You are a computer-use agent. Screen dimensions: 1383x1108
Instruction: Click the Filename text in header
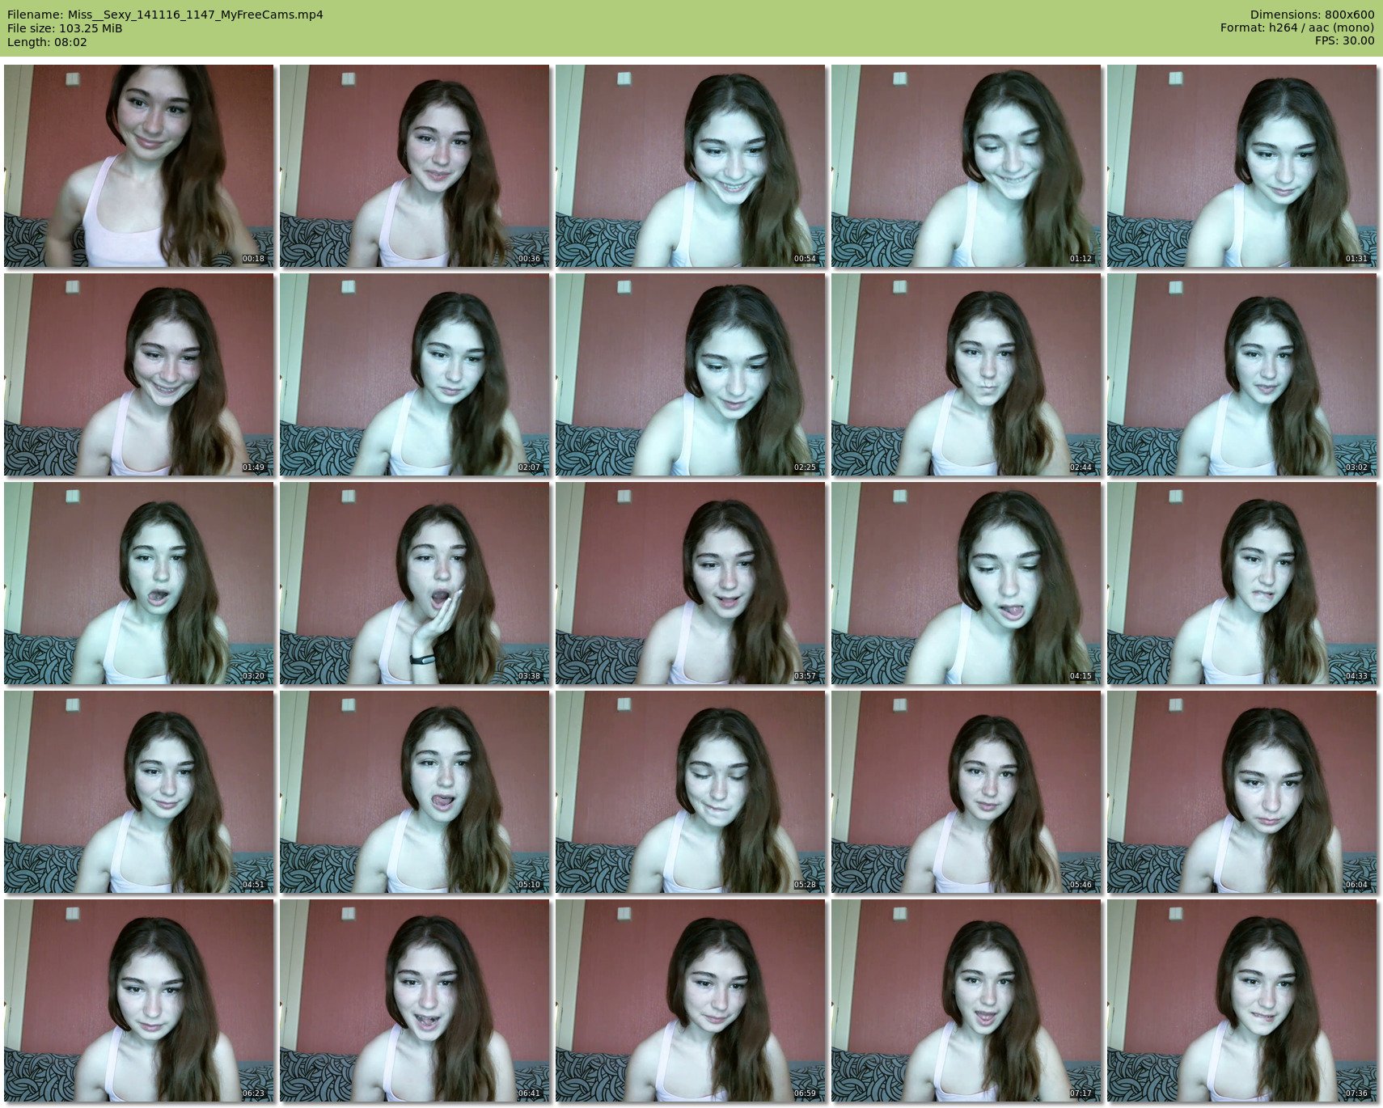point(165,15)
